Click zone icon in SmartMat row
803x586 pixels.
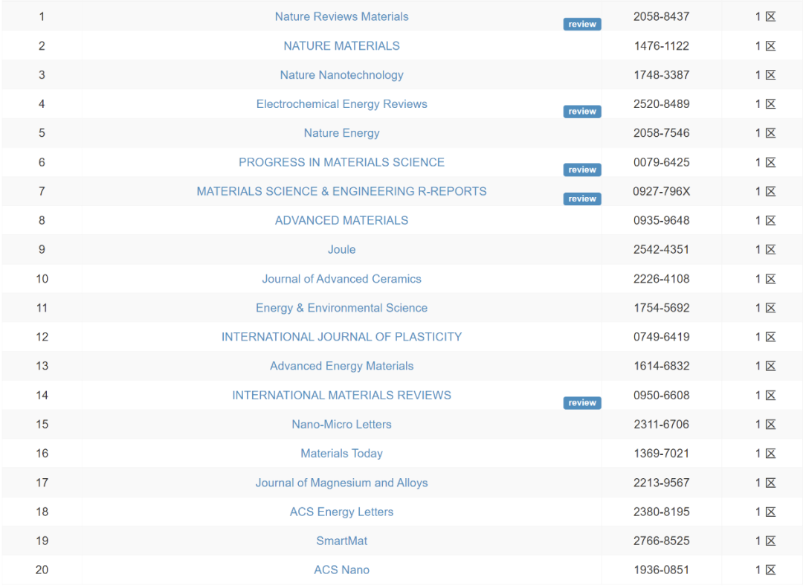(771, 541)
